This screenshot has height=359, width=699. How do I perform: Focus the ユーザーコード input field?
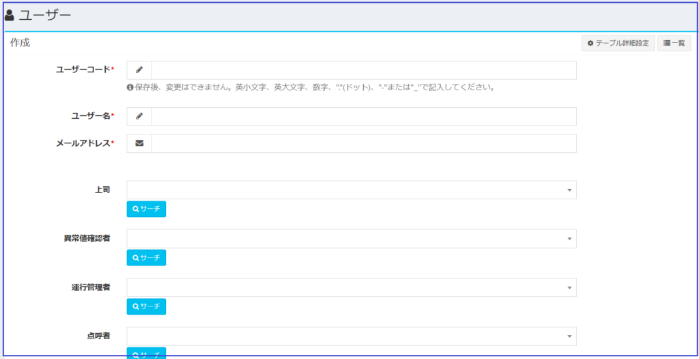[x=364, y=70]
